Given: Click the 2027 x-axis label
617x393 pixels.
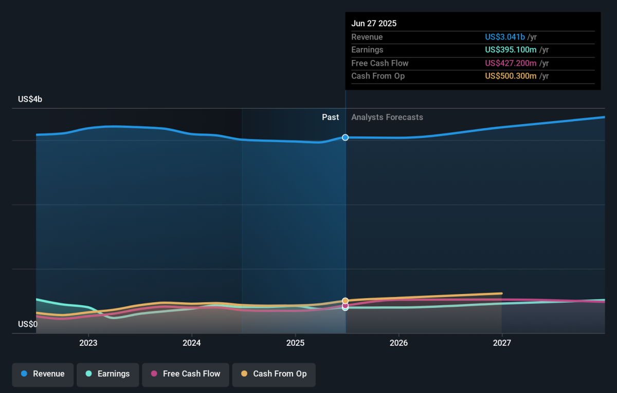Looking at the screenshot, I should [x=502, y=343].
